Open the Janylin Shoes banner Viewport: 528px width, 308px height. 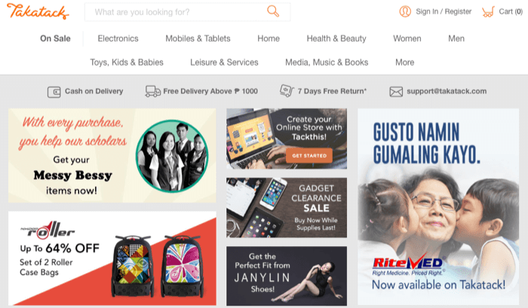point(287,276)
